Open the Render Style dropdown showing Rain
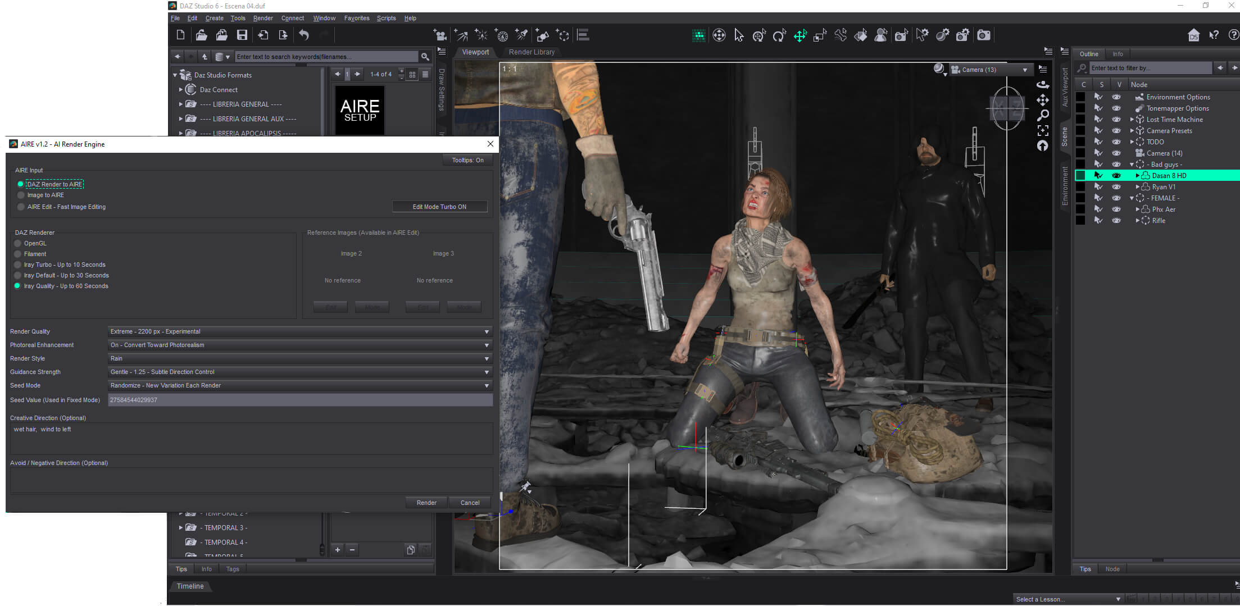The image size is (1240, 606). click(300, 358)
